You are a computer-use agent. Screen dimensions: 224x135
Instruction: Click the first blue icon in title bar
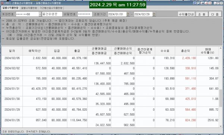(195, 3)
